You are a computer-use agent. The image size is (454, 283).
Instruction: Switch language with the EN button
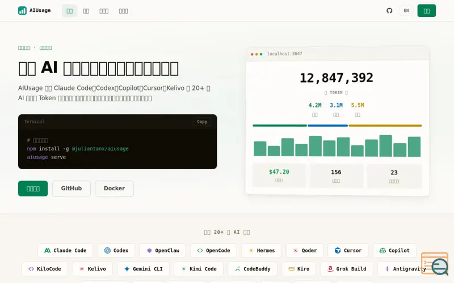[x=406, y=11]
